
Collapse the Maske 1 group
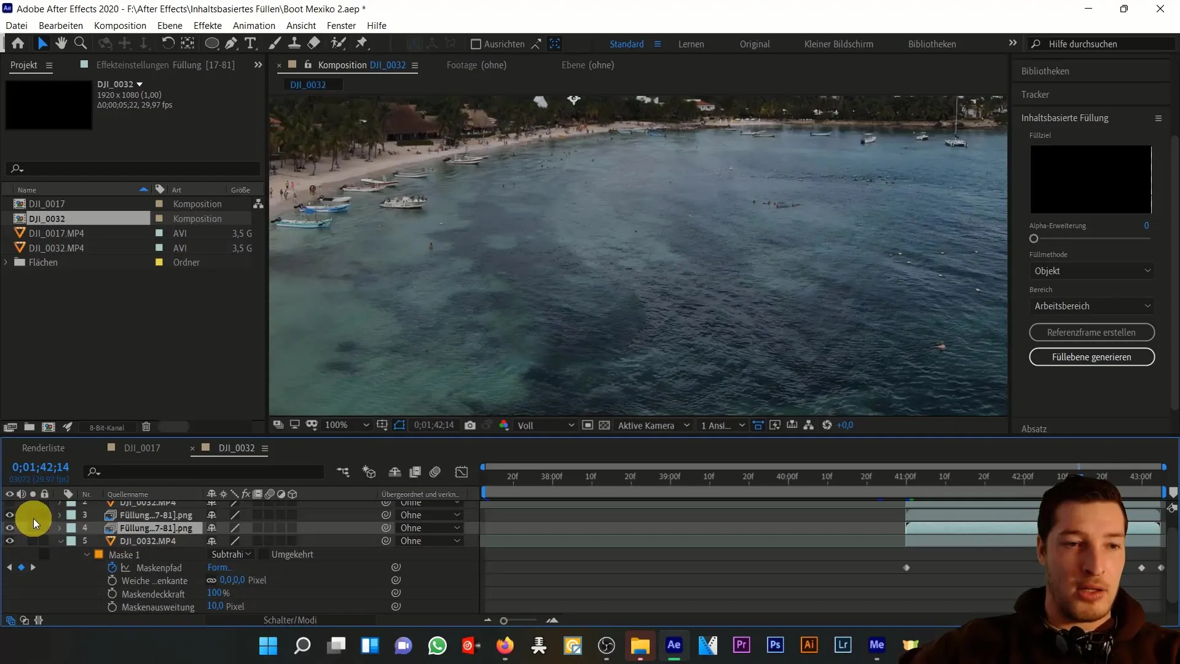[87, 555]
